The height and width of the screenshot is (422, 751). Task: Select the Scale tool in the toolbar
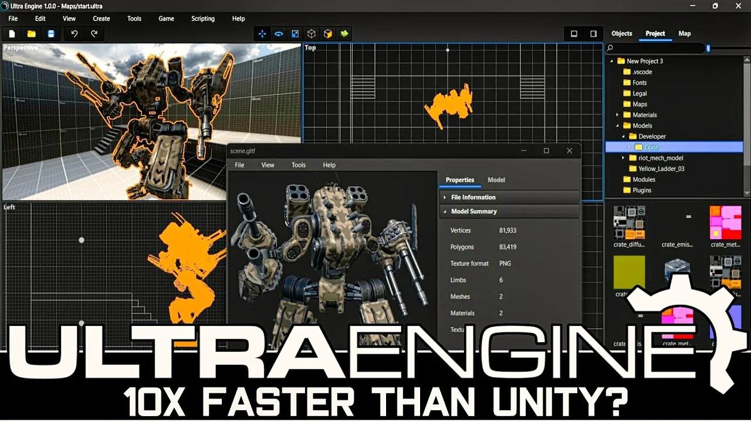[295, 34]
